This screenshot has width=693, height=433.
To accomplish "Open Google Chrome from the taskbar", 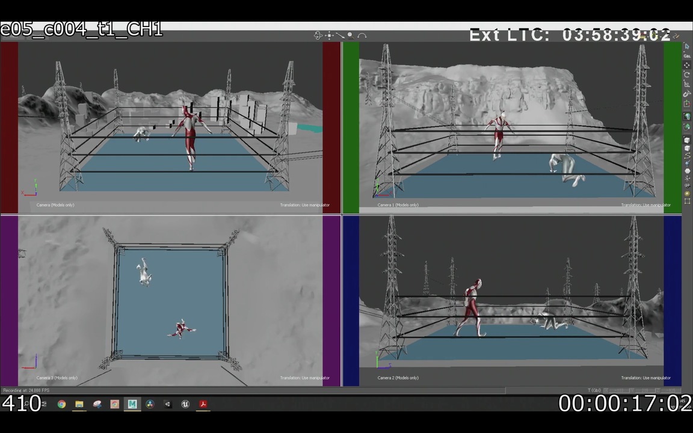I will 61,404.
